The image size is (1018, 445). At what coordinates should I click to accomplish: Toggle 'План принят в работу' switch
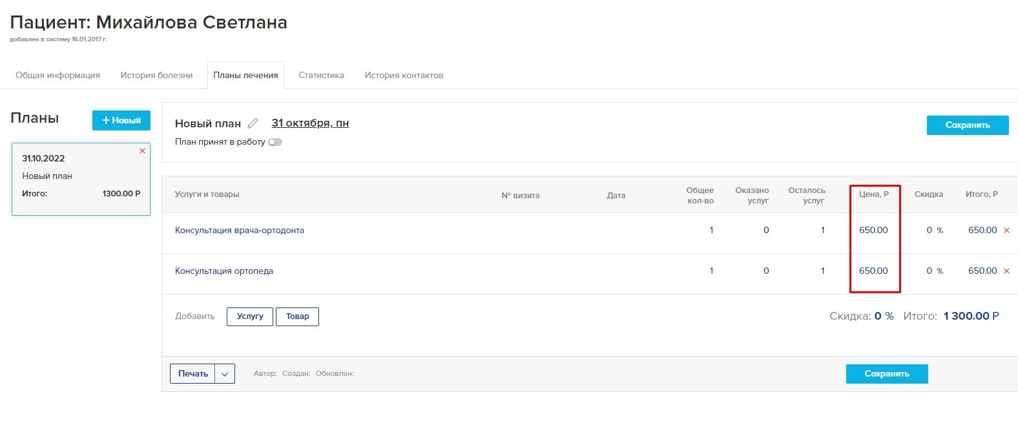pos(275,142)
